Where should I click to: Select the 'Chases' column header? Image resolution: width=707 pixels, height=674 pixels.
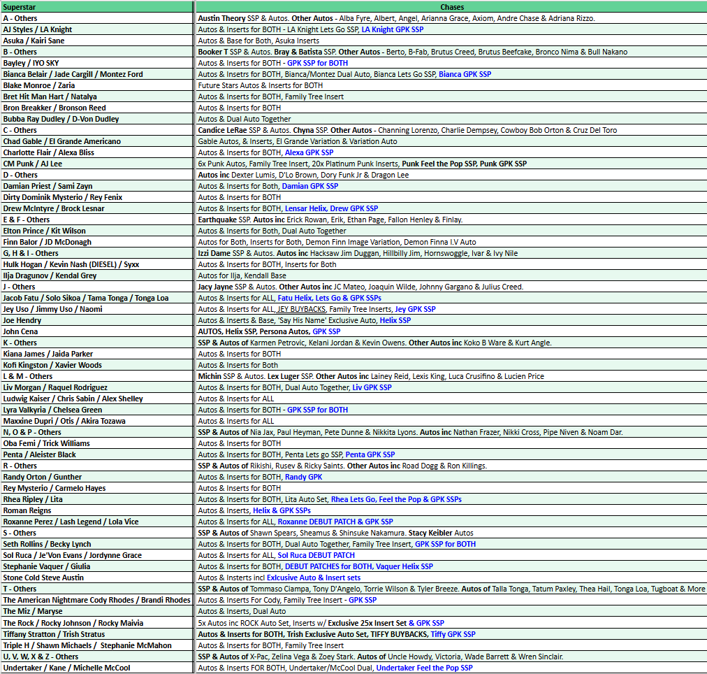(452, 7)
